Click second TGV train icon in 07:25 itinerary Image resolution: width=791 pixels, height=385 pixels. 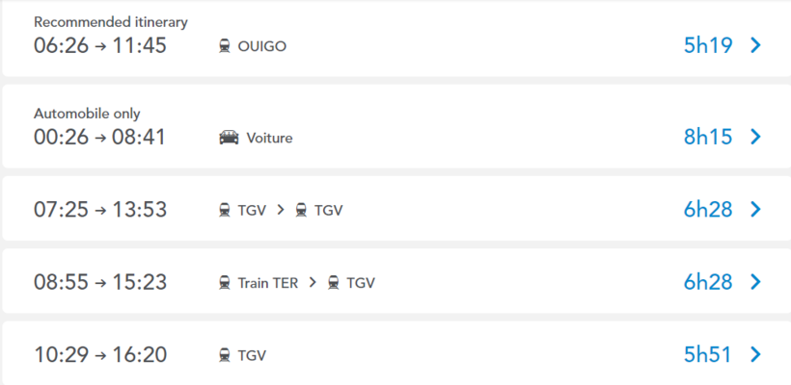(301, 210)
